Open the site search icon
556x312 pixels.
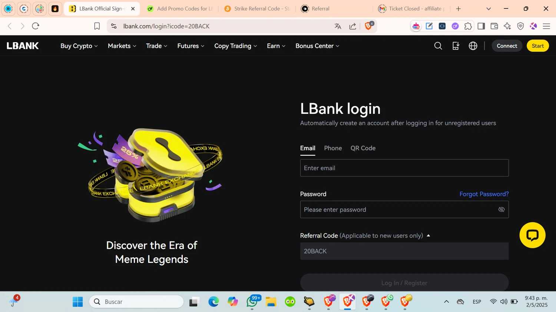pyautogui.click(x=438, y=46)
